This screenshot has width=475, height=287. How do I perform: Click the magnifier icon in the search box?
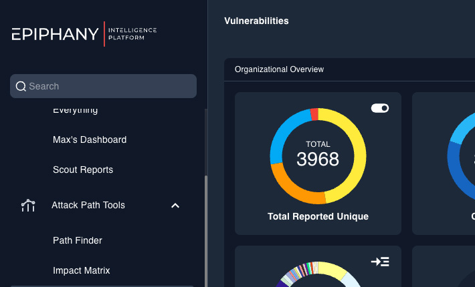tap(21, 86)
